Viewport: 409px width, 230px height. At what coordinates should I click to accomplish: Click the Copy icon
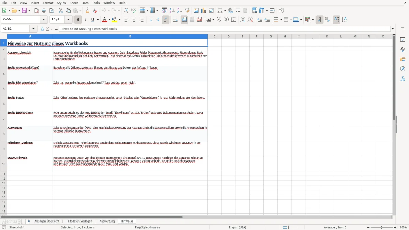click(68, 11)
